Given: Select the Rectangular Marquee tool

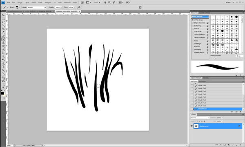Looking at the screenshot, I should 3,19.
